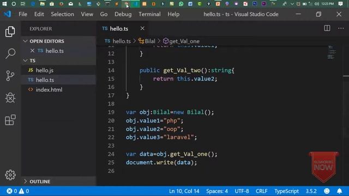Open the Go menu
This screenshot has height=196, width=349.
104,14
